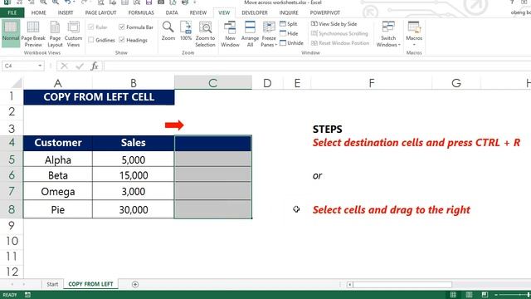Open Excel Help question mark
Screen dimensions: 531x299
(x=512, y=2)
